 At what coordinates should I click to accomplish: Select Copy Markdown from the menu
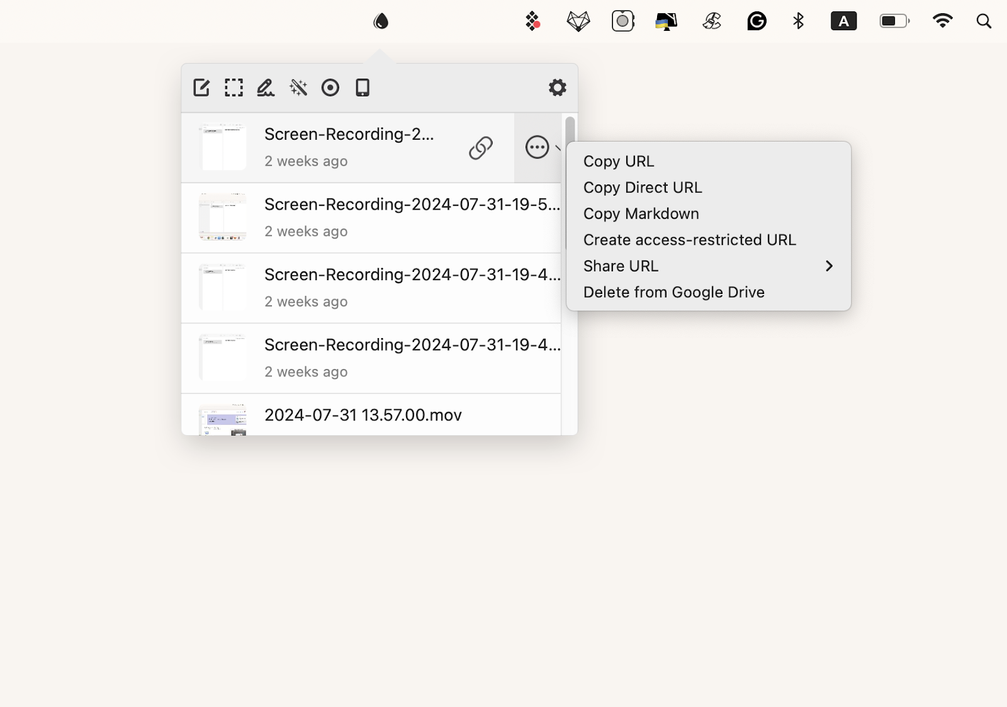pos(641,213)
